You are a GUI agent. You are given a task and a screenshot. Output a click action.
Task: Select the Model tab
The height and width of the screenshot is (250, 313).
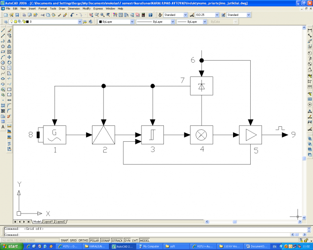coord(37,222)
